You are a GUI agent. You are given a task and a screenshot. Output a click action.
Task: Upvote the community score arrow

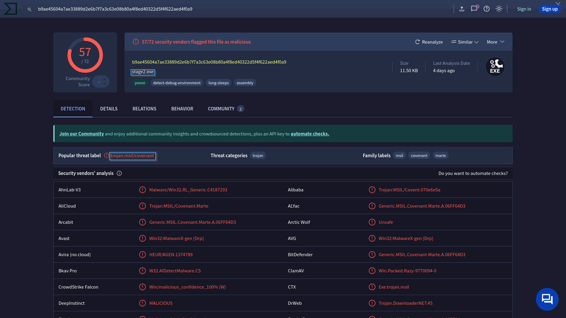(104, 79)
